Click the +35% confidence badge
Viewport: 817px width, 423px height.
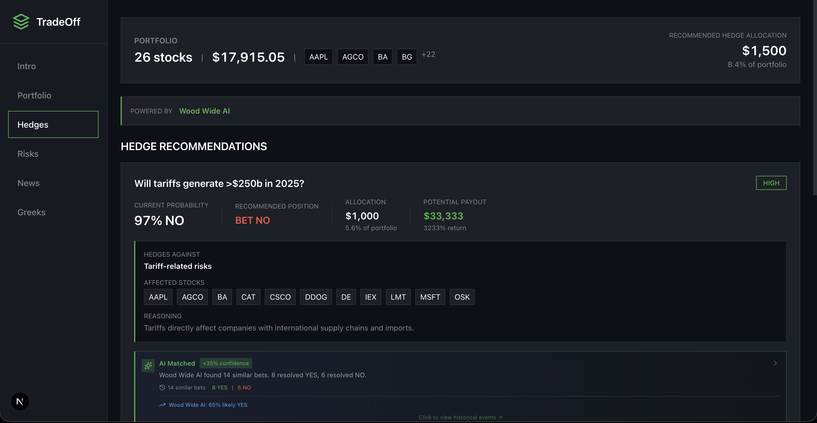tap(226, 363)
